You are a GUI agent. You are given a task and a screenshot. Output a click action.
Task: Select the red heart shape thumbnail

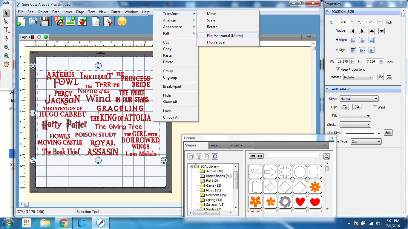tap(300, 202)
